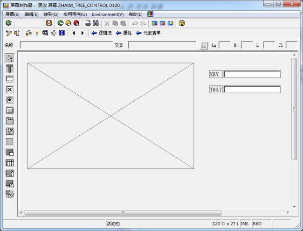303x231 pixels.
Task: Click the scroll right arrow
Action: (288, 213)
